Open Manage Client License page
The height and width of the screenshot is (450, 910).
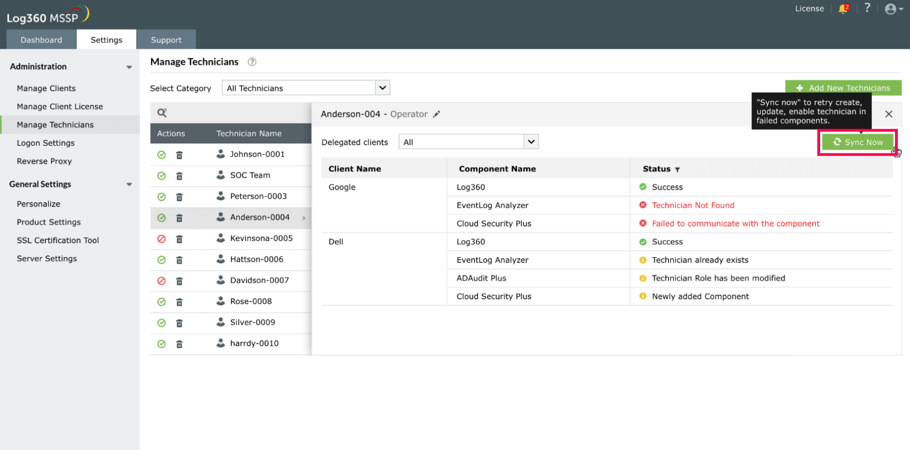pyautogui.click(x=60, y=107)
